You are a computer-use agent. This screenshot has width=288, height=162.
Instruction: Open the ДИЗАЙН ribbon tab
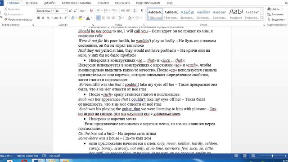49,3
